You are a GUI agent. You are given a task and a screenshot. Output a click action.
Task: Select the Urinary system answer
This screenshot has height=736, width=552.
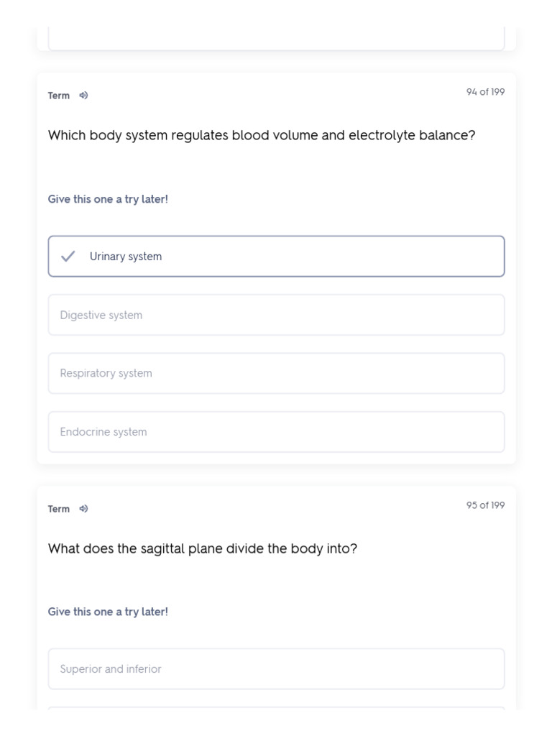pyautogui.click(x=276, y=257)
